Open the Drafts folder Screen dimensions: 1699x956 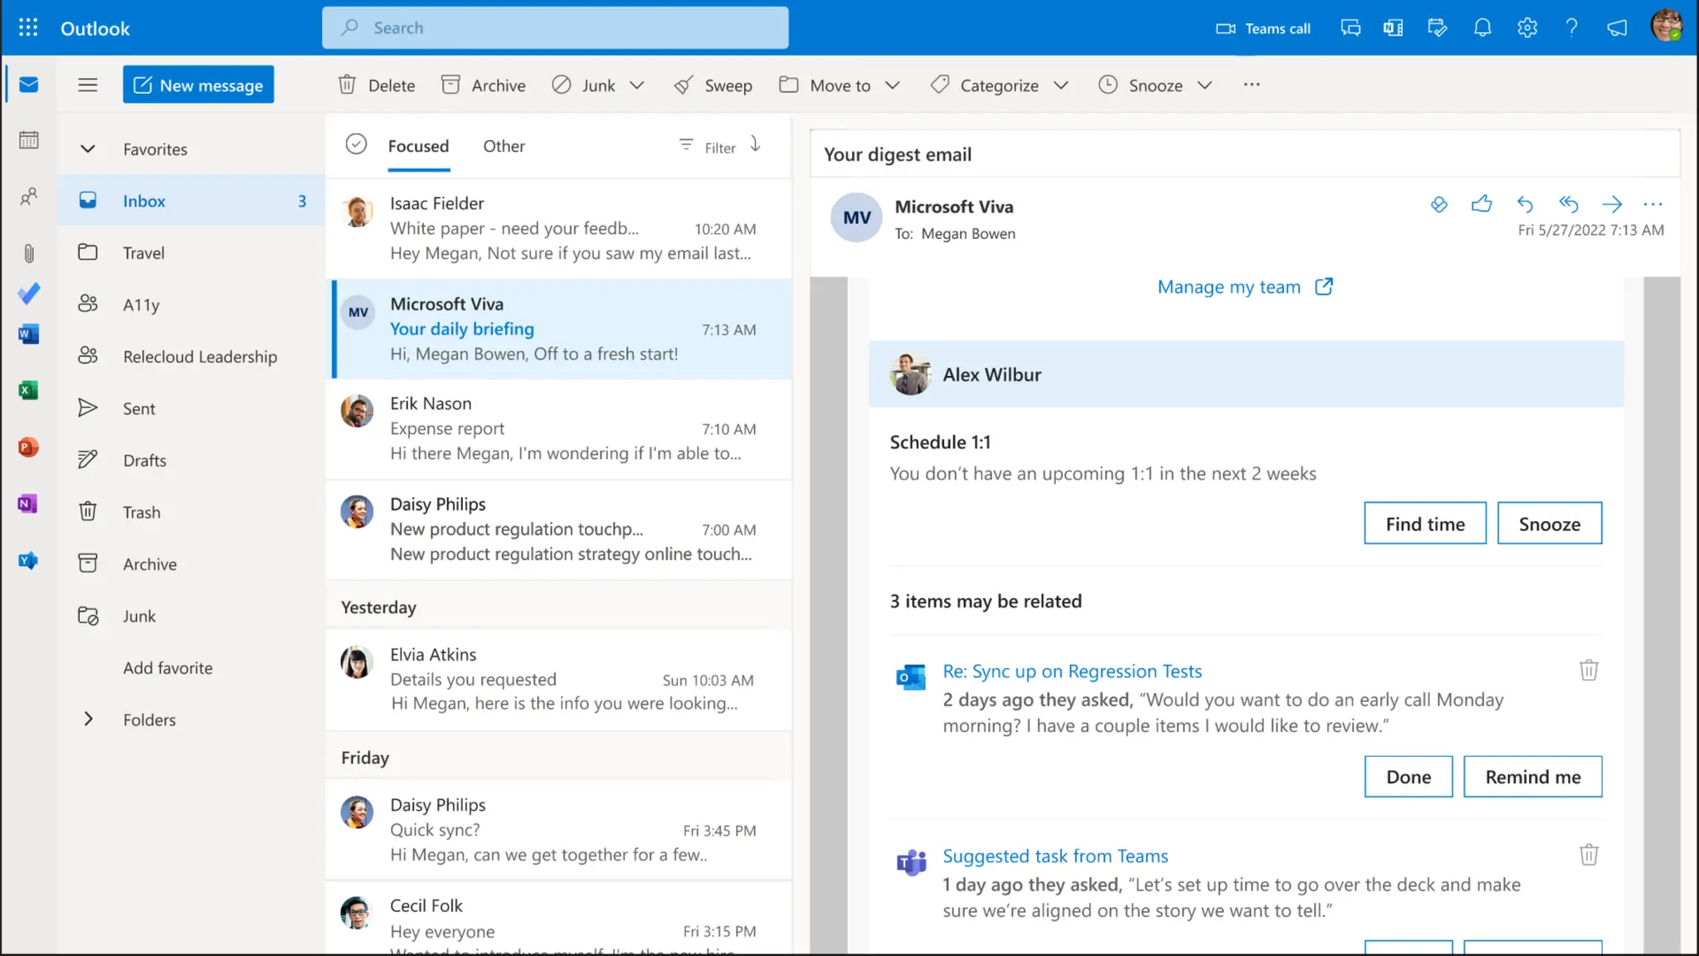tap(144, 461)
